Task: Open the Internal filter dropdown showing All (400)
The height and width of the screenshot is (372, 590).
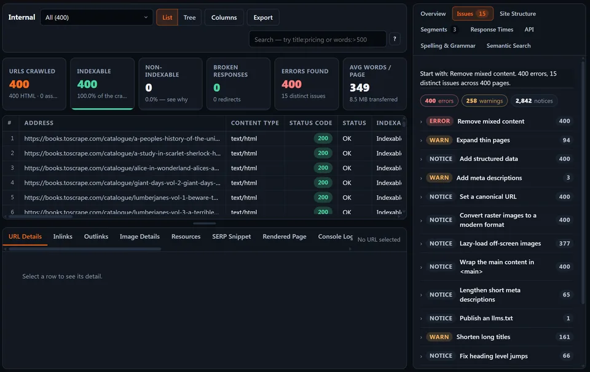Action: pos(96,17)
